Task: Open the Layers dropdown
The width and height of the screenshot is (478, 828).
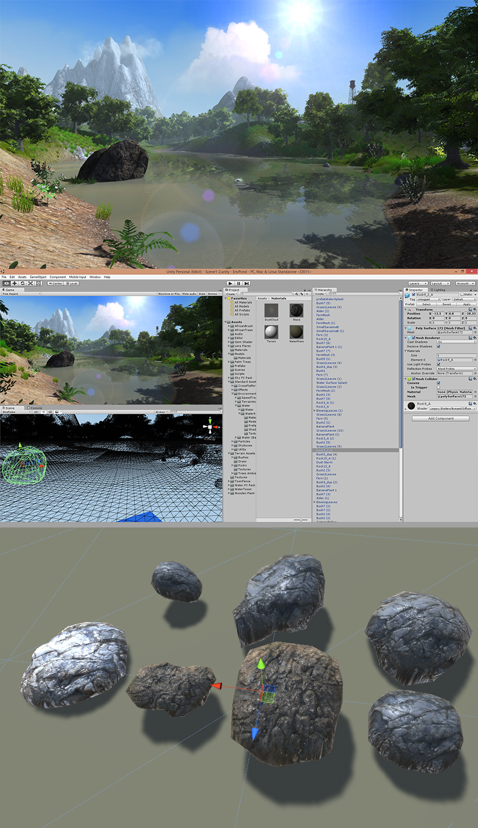Action: (416, 283)
